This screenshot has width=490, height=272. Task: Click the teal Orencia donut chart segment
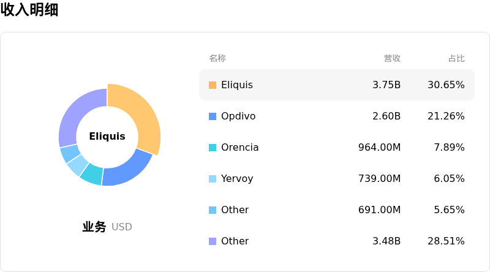(x=92, y=173)
